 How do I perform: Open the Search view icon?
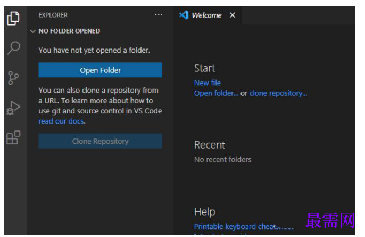13,48
